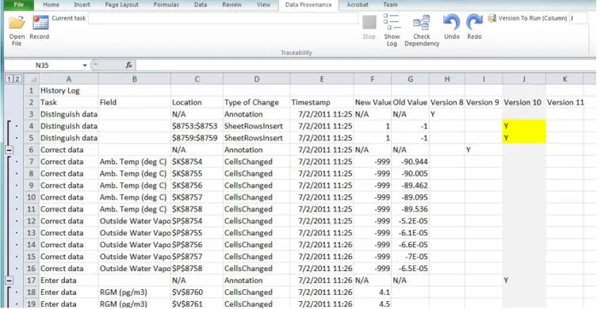Image resolution: width=601 pixels, height=309 pixels.
Task: Click the $8753:$8753 location cell
Action: pos(197,126)
